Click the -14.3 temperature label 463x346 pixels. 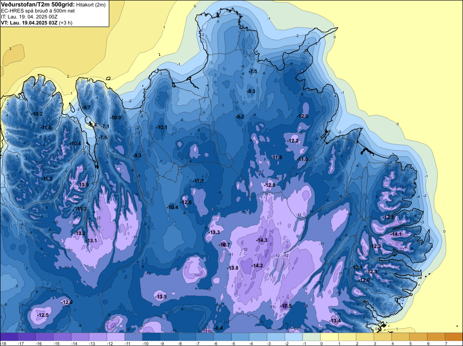tap(262, 240)
